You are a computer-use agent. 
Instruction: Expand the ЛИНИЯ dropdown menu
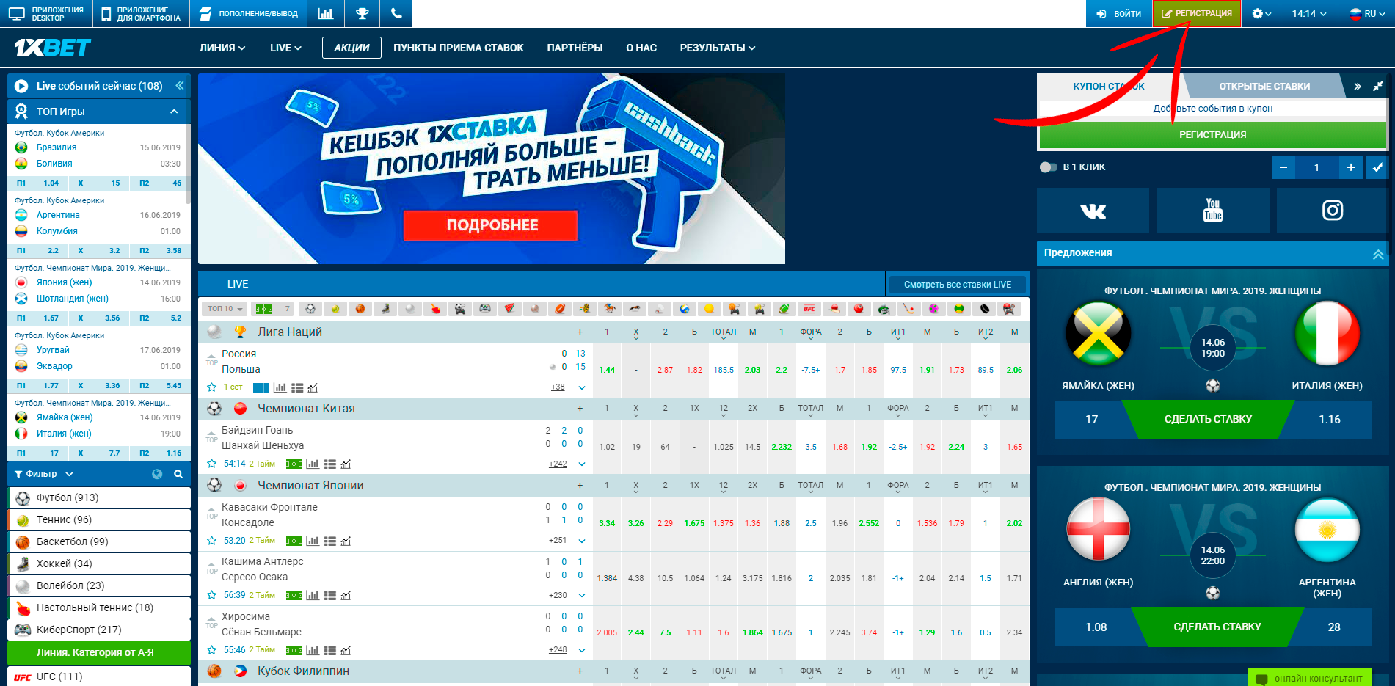(x=220, y=48)
